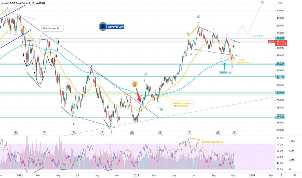Image resolution: width=302 pixels, height=178 pixels.
Task: Click the purple lightning earnings marker
Action: (234, 133)
